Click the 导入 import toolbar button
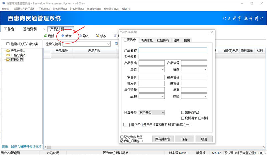Screen dimensions: 267x155 [x=84, y=36]
